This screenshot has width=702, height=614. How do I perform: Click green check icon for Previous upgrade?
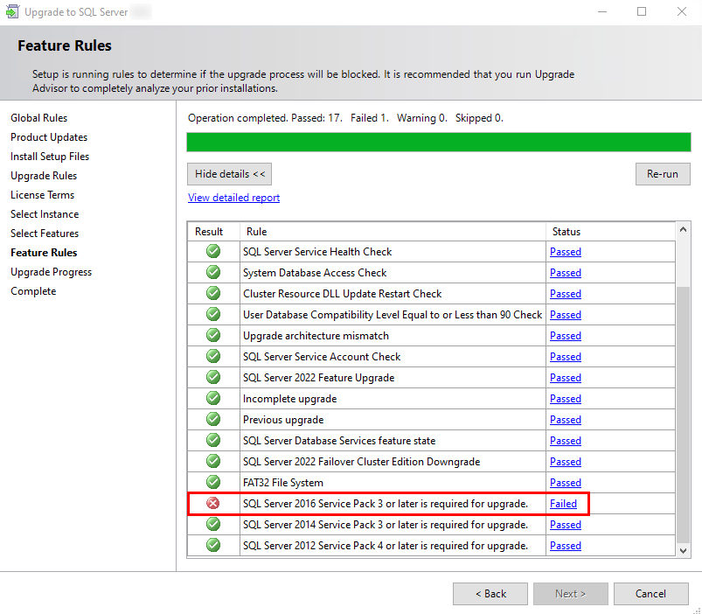213,419
